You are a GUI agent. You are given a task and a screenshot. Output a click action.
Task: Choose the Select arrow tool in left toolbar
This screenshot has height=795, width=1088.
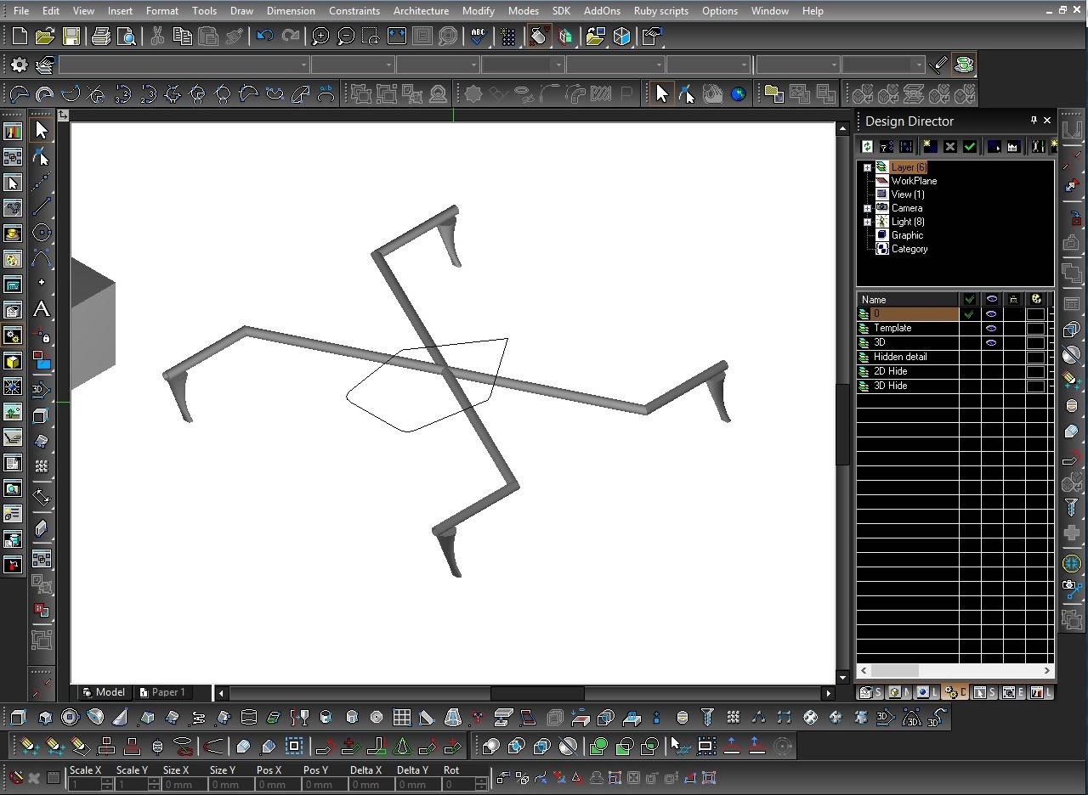click(x=41, y=130)
